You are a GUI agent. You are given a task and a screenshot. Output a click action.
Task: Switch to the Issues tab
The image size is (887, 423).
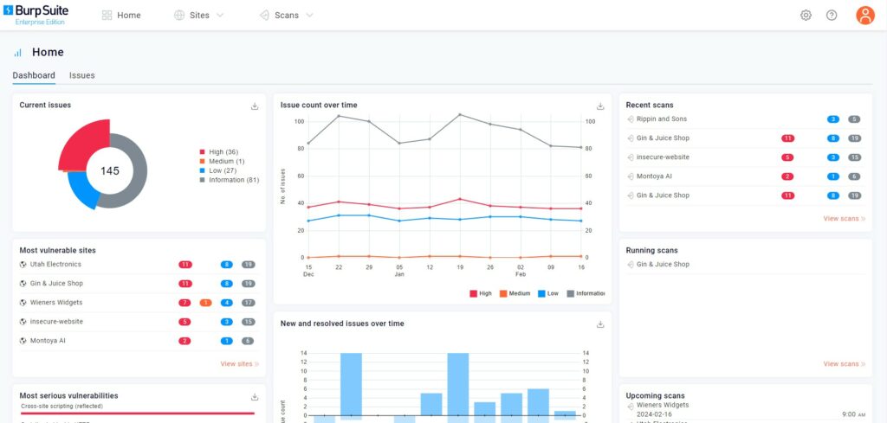point(82,75)
